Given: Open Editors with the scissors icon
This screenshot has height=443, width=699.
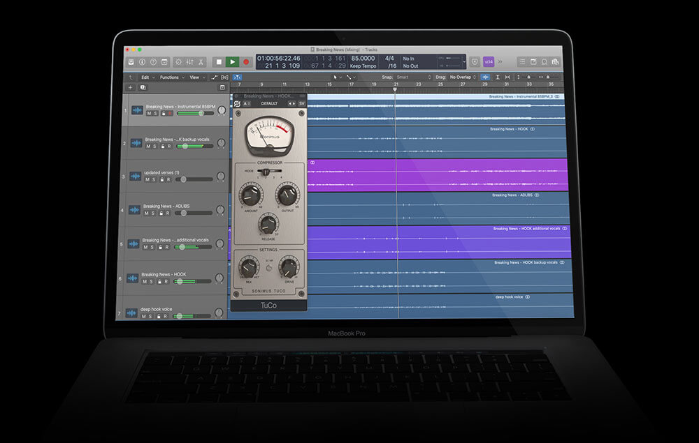Looking at the screenshot, I should tap(201, 62).
